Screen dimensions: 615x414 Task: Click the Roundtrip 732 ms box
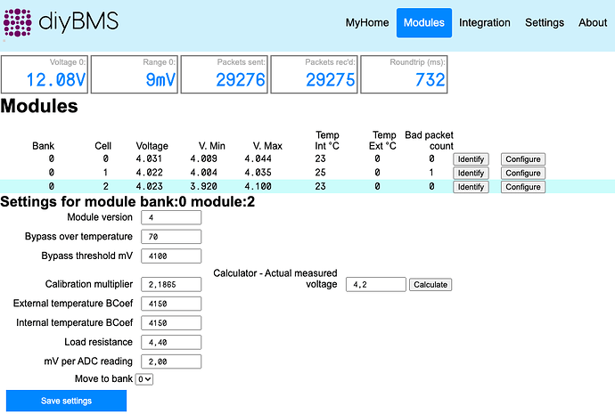(x=404, y=75)
